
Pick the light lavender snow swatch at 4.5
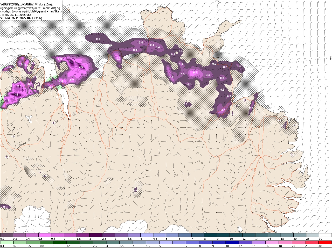pos(160,235)
